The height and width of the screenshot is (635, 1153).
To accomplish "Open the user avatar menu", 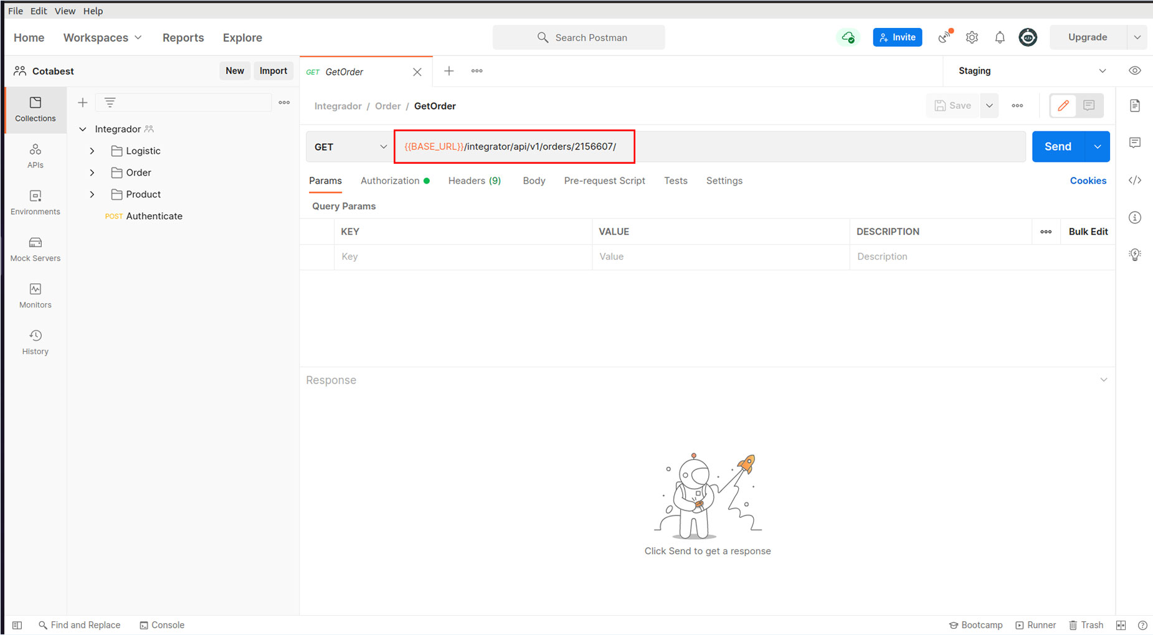I will point(1028,37).
